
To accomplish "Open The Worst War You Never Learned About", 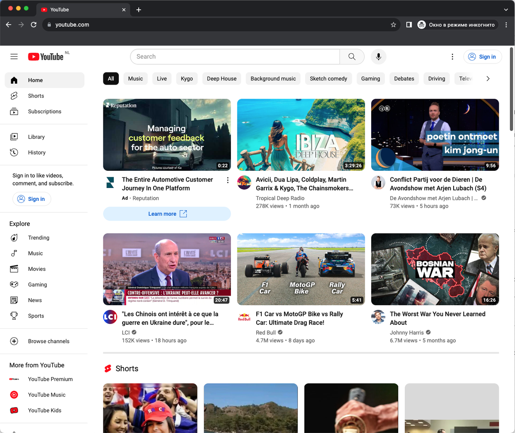I will [x=437, y=318].
